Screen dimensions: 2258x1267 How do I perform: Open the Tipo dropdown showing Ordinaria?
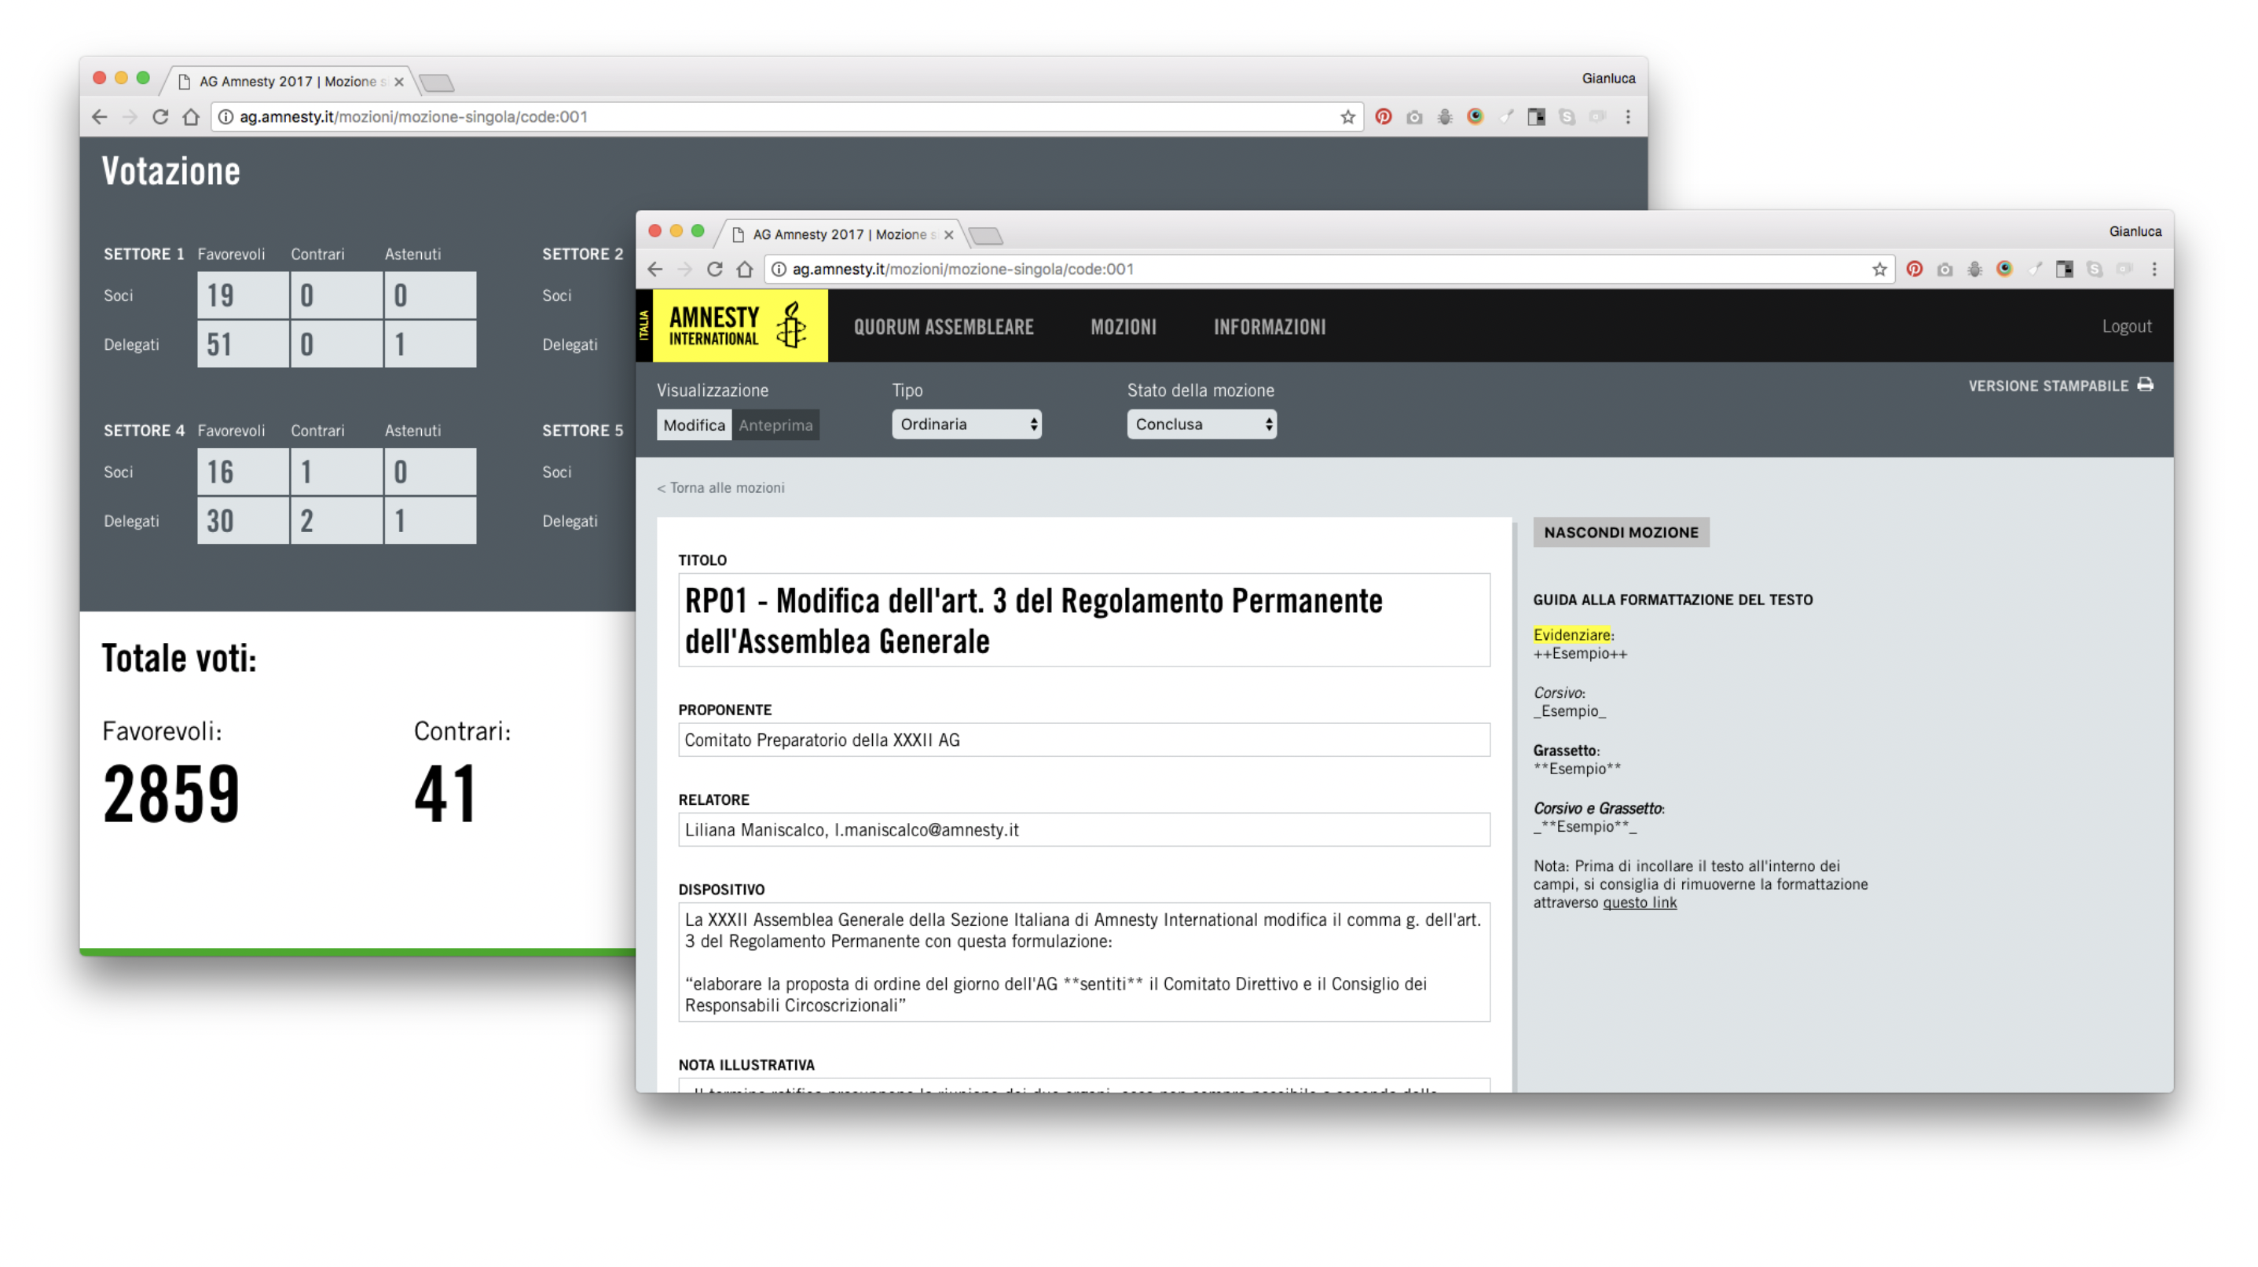tap(966, 424)
